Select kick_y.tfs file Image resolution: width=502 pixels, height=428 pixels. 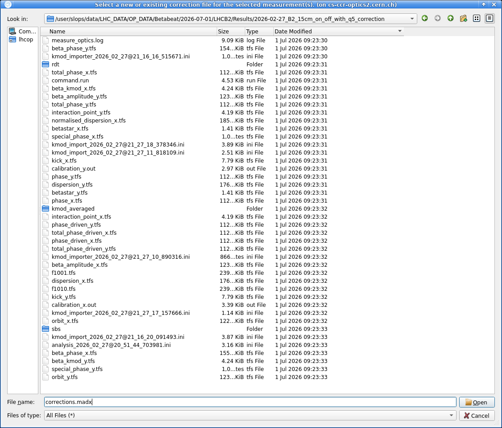[x=64, y=297]
